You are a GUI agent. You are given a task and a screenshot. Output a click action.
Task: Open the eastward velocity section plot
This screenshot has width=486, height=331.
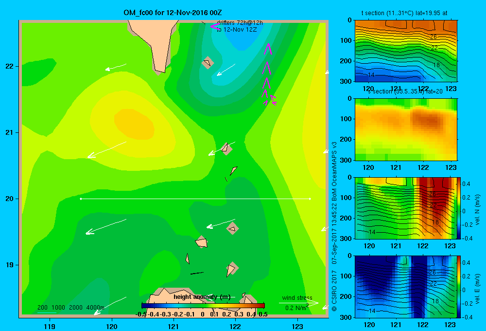coord(405,287)
